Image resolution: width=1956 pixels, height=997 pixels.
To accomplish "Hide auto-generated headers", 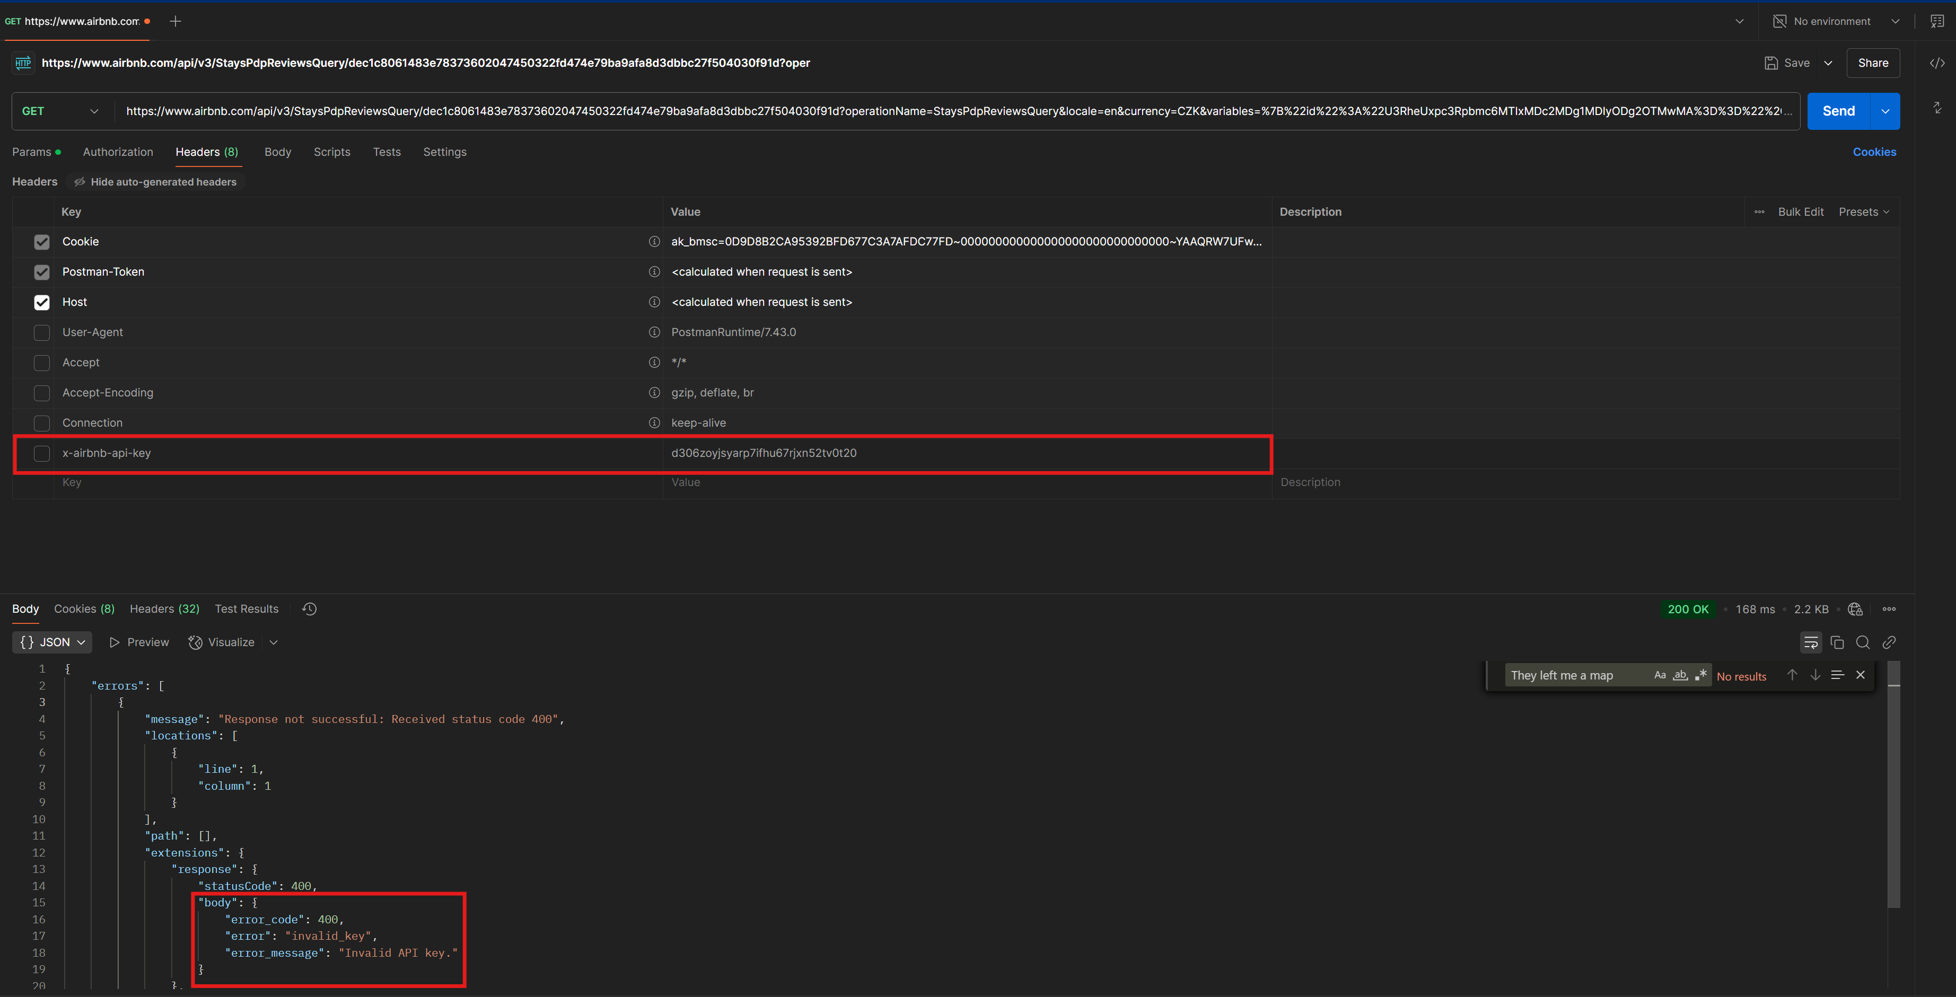I will click(x=155, y=181).
